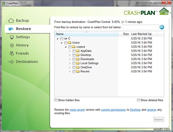The image size is (173, 132).
Task: Check the cspera folder checkbox
Action: coord(70,47)
